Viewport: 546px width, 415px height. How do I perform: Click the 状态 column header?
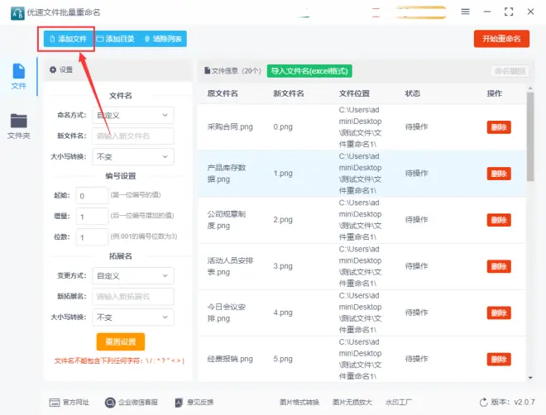click(x=412, y=93)
